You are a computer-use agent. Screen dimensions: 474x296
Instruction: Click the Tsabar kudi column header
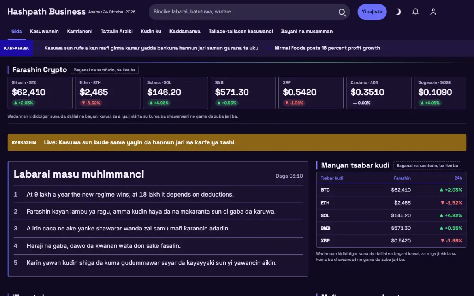332,178
